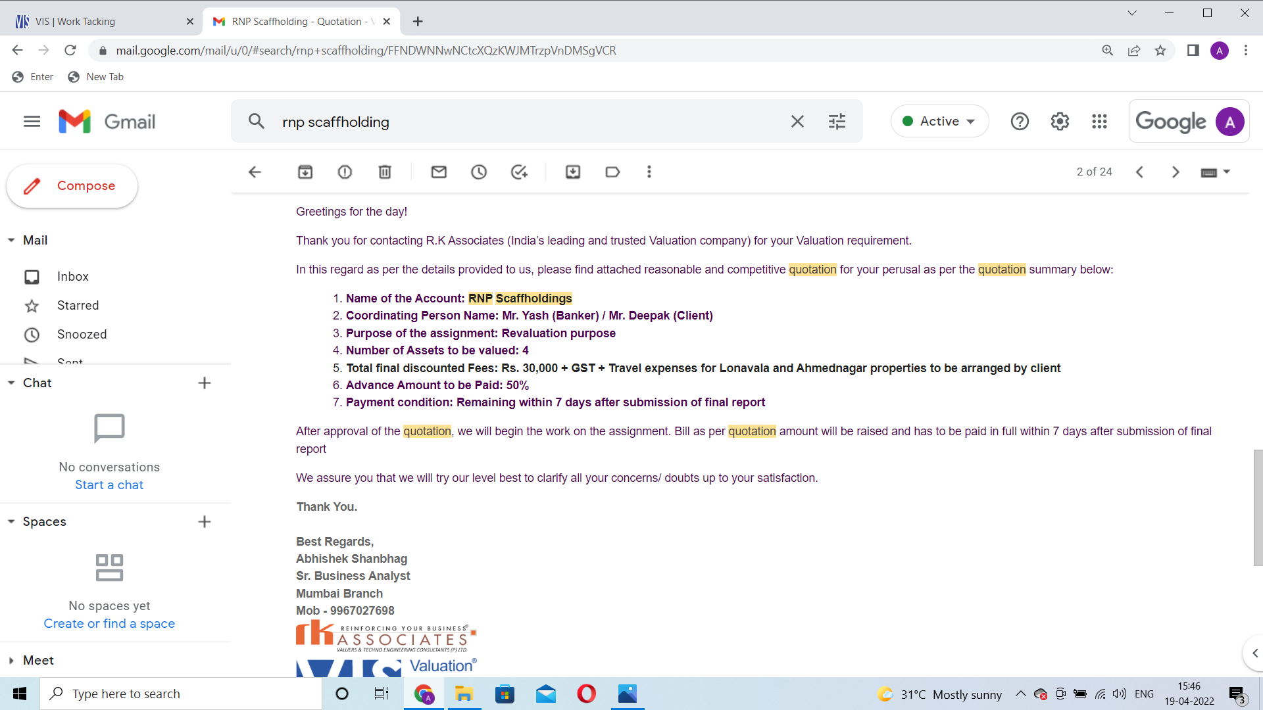Click the Gmail logo
Screen dimensions: 1263x710
tap(107, 122)
